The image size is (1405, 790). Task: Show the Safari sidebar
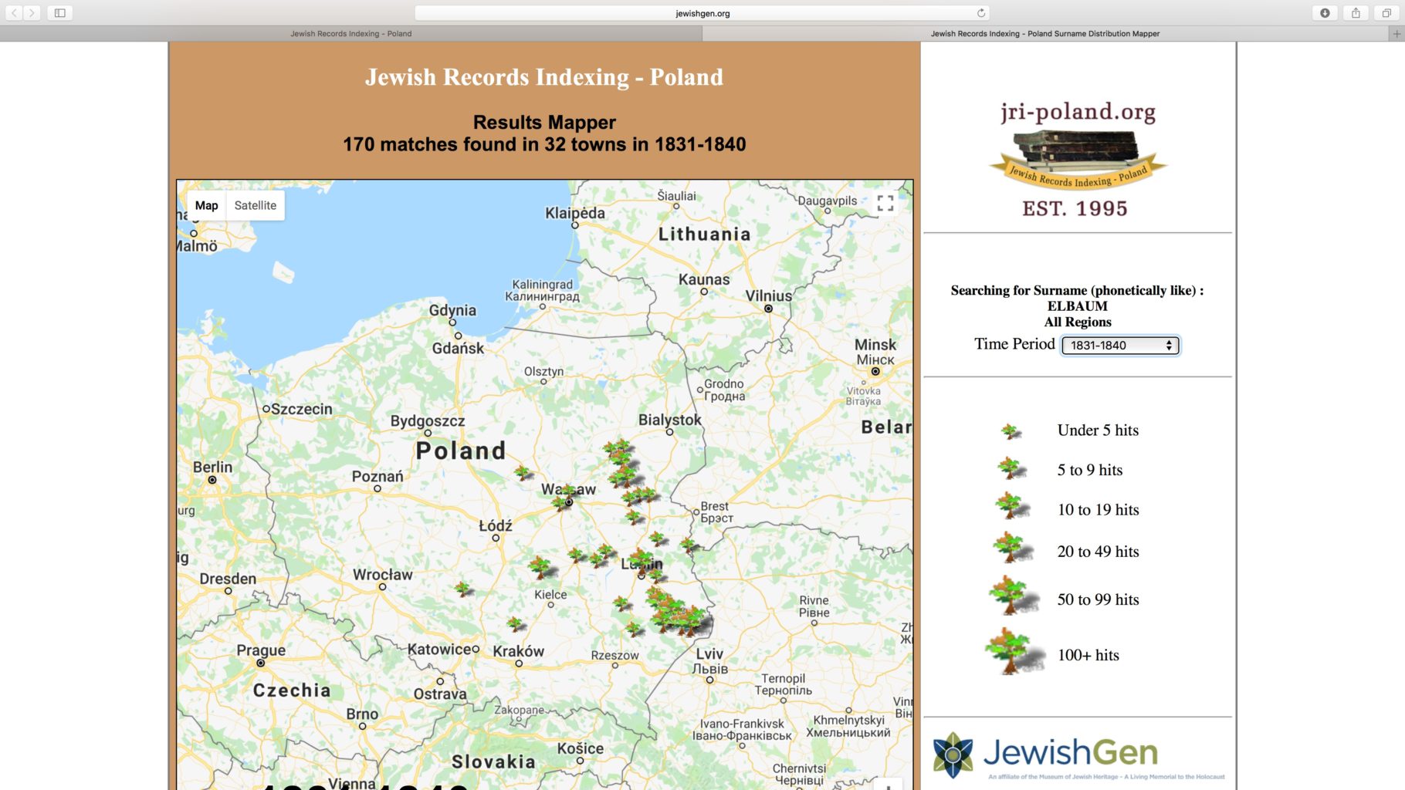[60, 13]
